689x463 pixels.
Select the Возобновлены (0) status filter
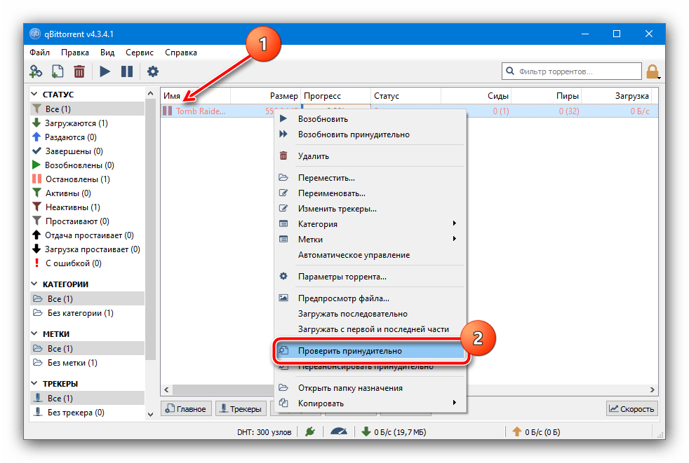87,165
